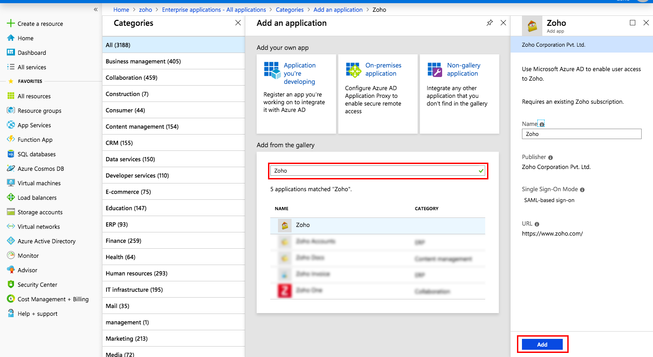Go to Enterprise applications via the breadcrumb
This screenshot has width=653, height=357.
pos(214,10)
